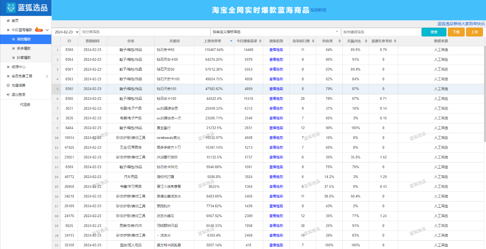
Task: Toggle sorting on 今日搜索需求 column
Action: click(260, 41)
